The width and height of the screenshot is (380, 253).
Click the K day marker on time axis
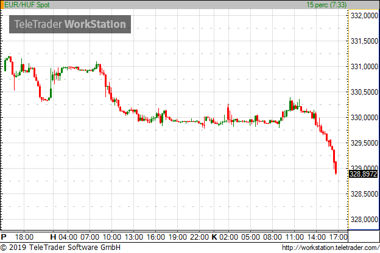214,237
